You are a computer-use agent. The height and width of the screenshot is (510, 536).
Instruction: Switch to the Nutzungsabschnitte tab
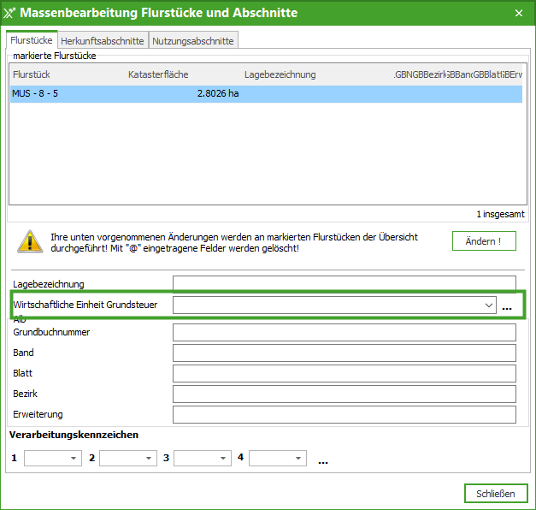click(192, 40)
